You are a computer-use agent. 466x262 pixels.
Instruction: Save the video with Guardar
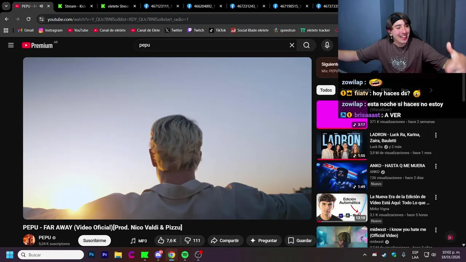click(x=300, y=241)
